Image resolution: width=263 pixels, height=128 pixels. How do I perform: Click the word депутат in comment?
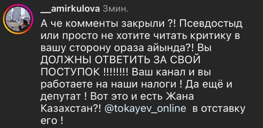(x=62, y=97)
